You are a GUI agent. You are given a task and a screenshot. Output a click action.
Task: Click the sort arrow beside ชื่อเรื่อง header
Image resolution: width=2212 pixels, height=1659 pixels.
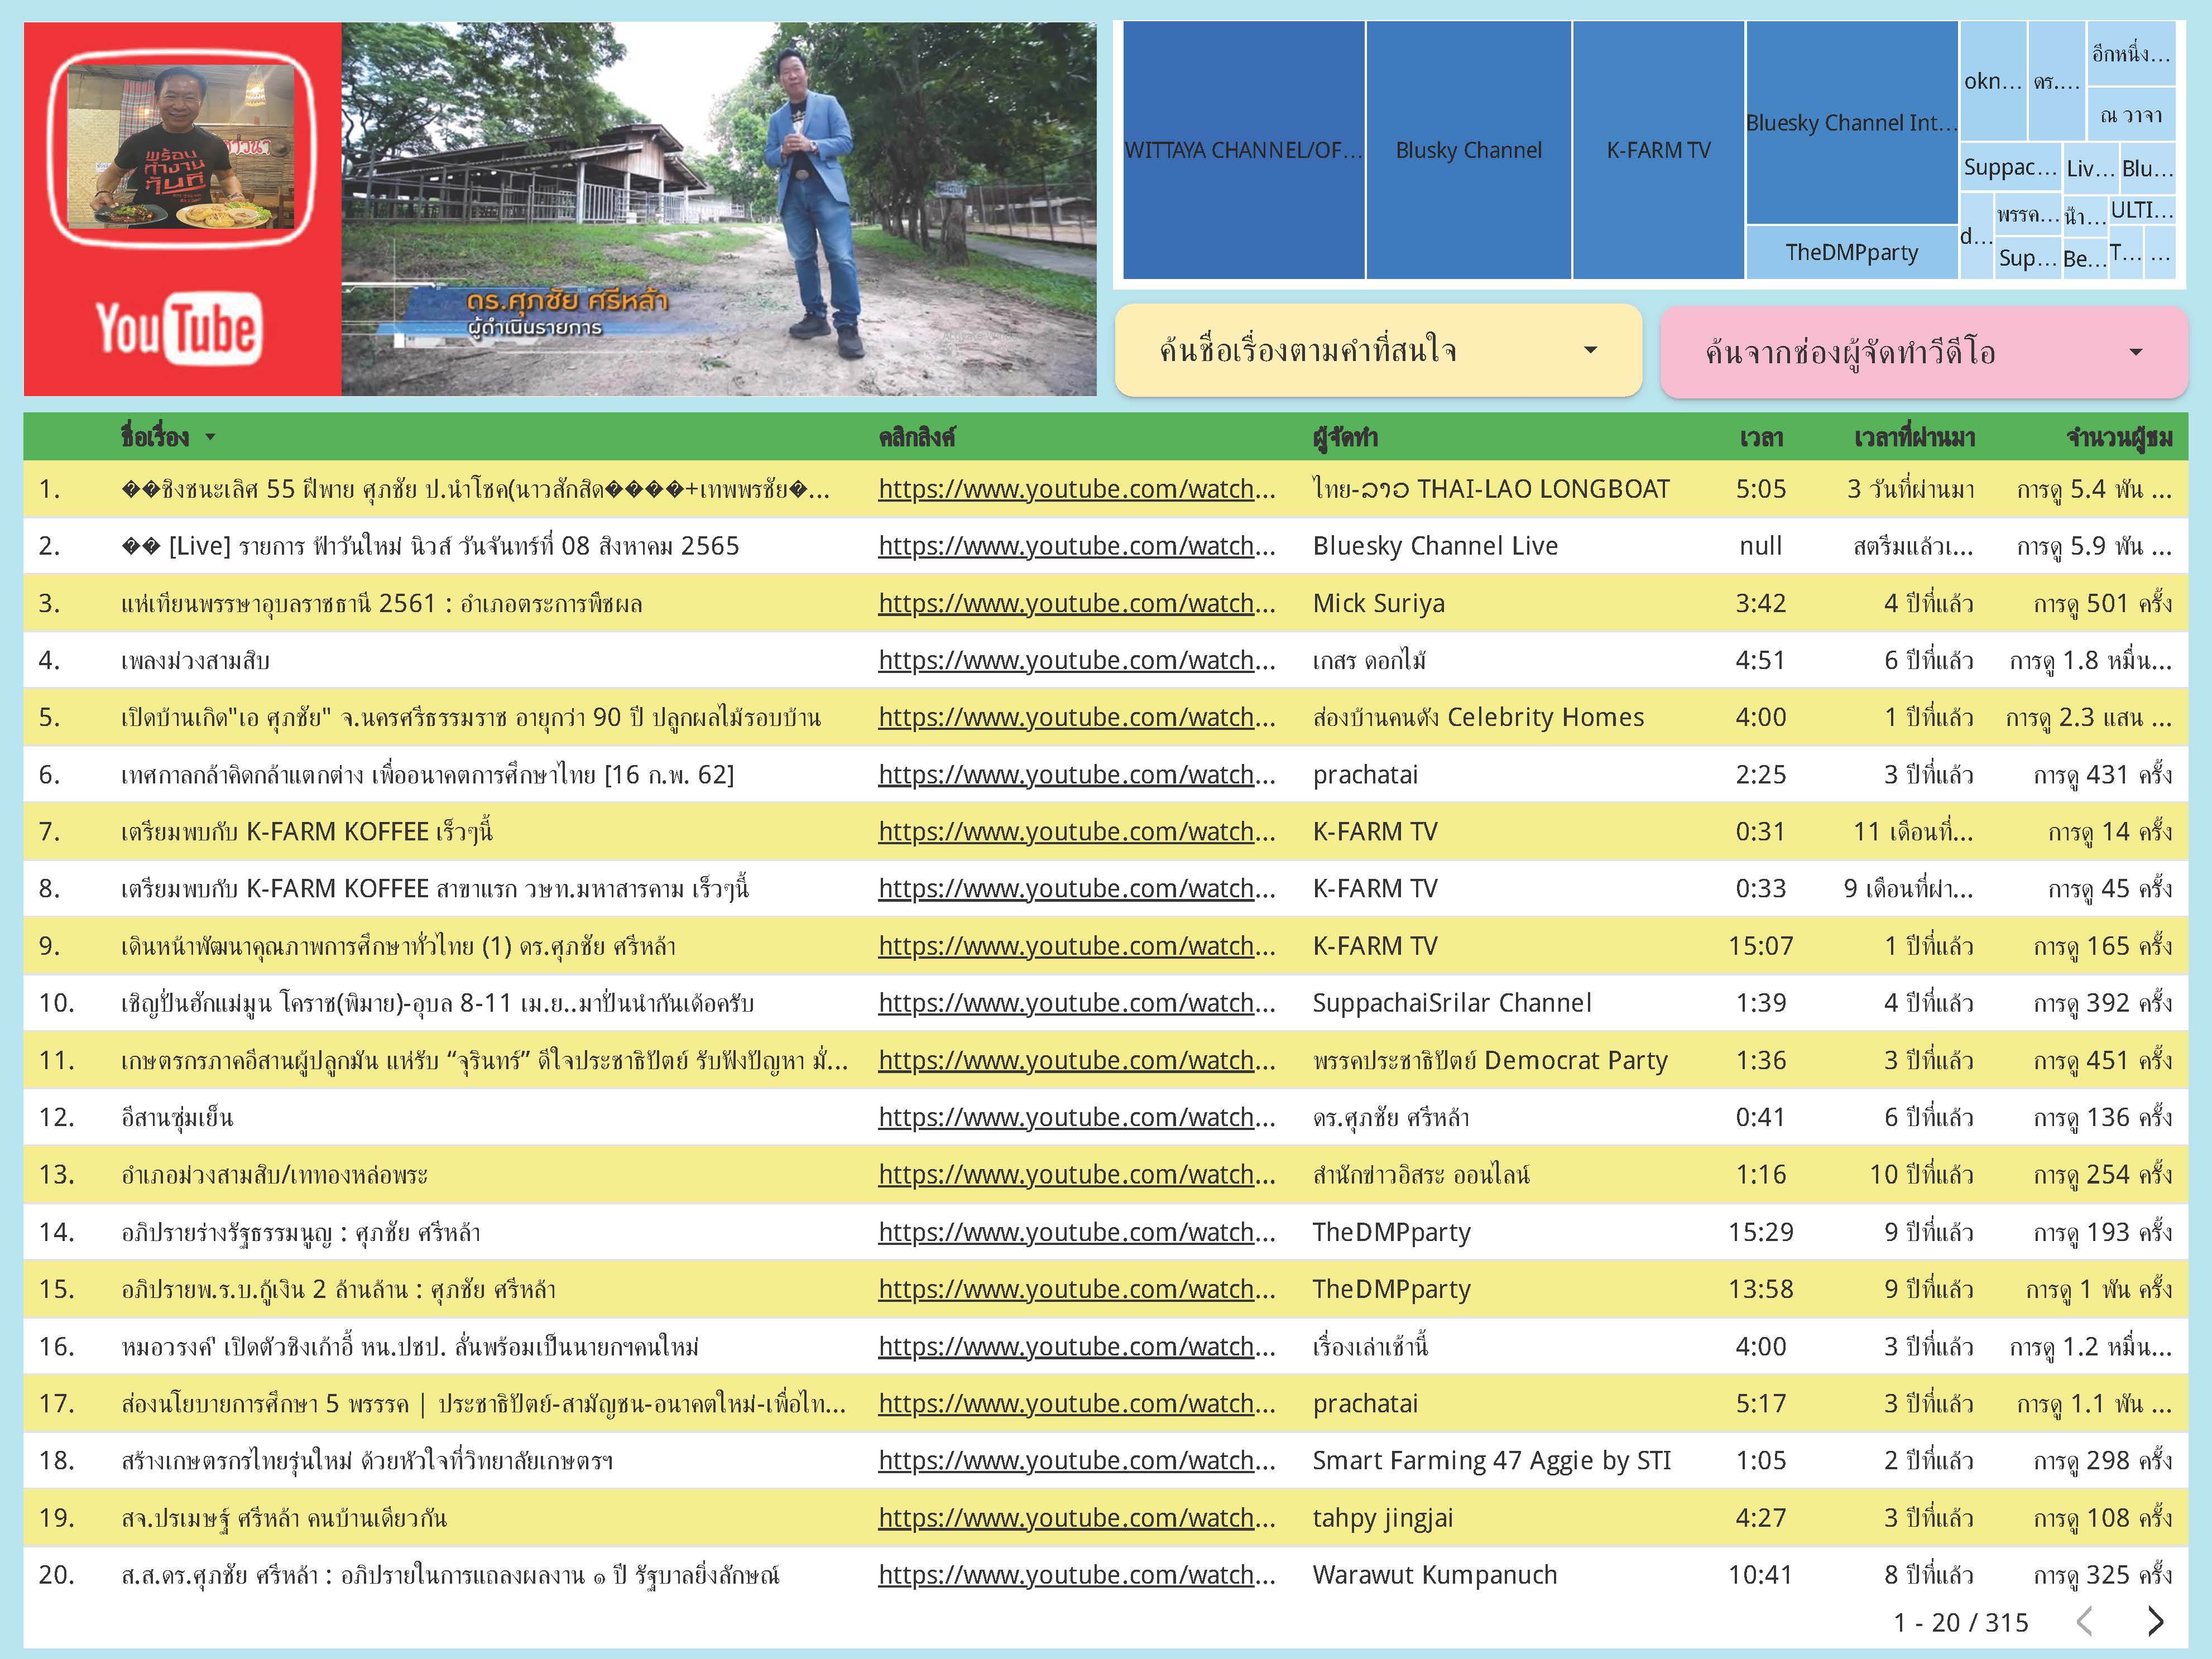click(x=210, y=437)
